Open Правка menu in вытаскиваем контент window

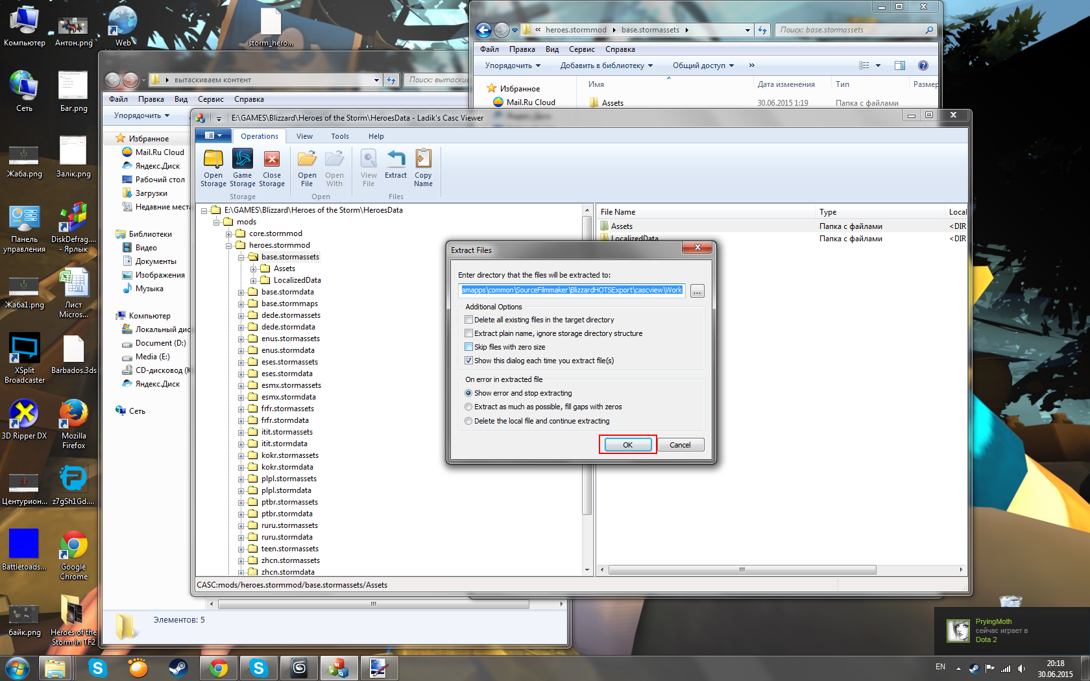(x=151, y=99)
